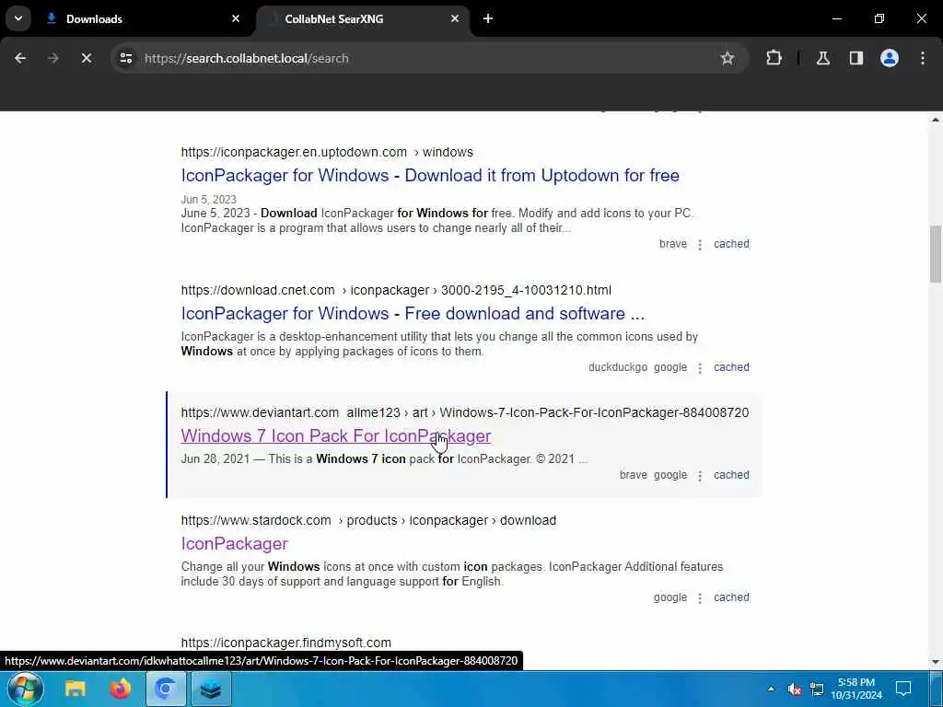Expand three-dot options on Uptodown result
Screen dimensions: 943x707
click(700, 245)
